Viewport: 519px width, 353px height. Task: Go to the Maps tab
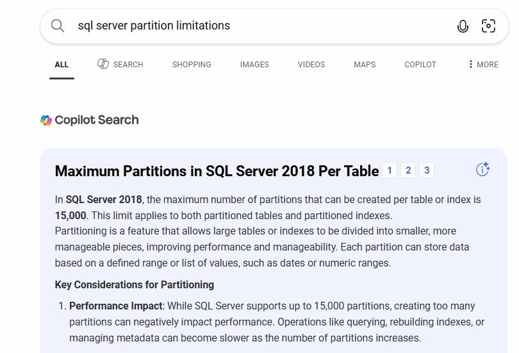tap(365, 65)
